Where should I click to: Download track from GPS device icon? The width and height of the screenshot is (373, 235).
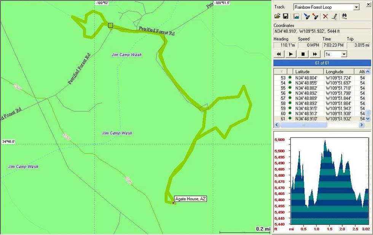(307, 16)
